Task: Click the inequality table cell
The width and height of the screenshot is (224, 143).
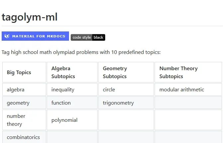Action: pyautogui.click(x=72, y=89)
